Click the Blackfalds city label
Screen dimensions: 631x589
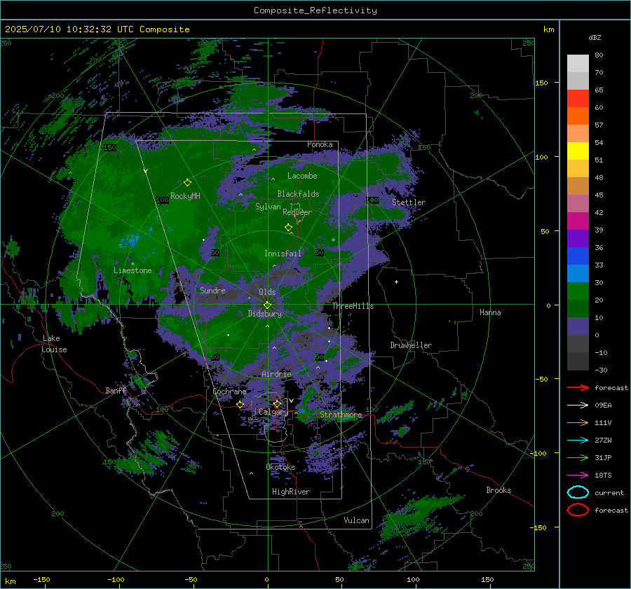click(x=298, y=194)
